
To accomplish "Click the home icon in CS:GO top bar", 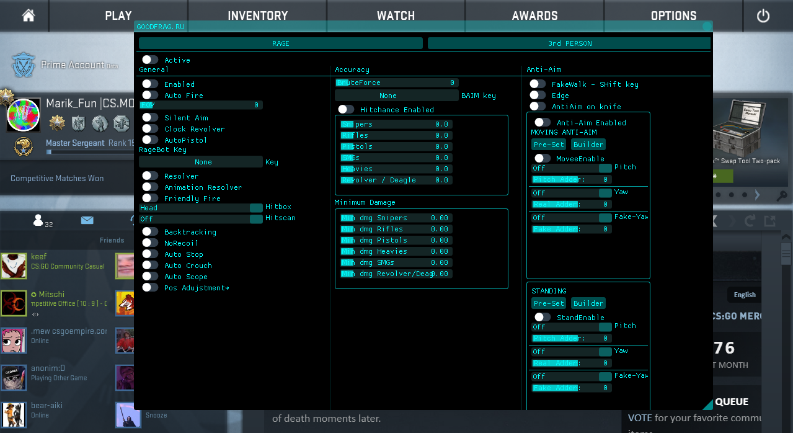I will (x=28, y=16).
